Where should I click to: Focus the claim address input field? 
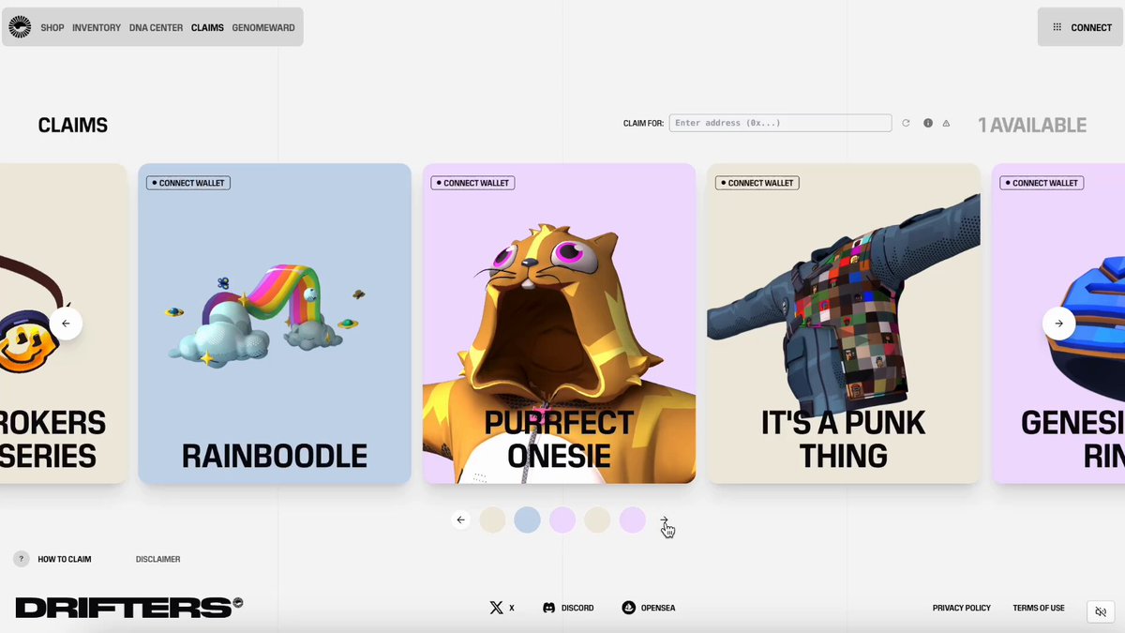pyautogui.click(x=780, y=123)
